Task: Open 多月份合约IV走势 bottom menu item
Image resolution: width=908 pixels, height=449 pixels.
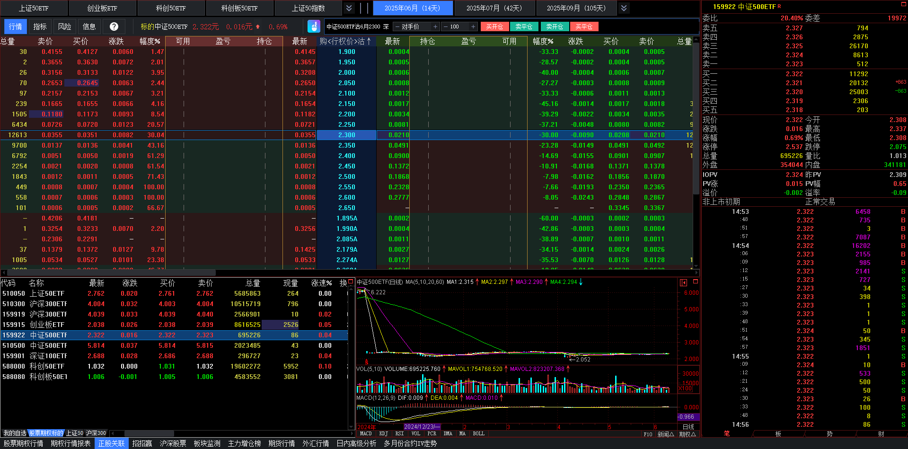Action: 410,443
